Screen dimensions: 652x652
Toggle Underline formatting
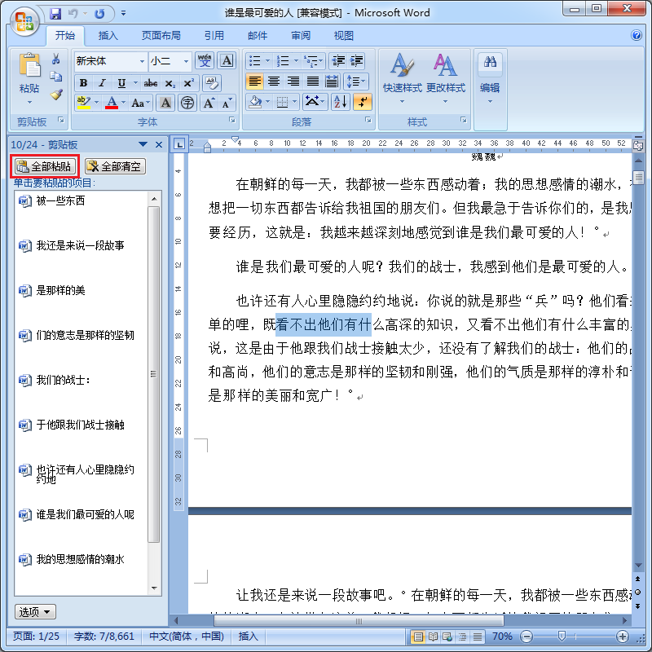pos(121,83)
